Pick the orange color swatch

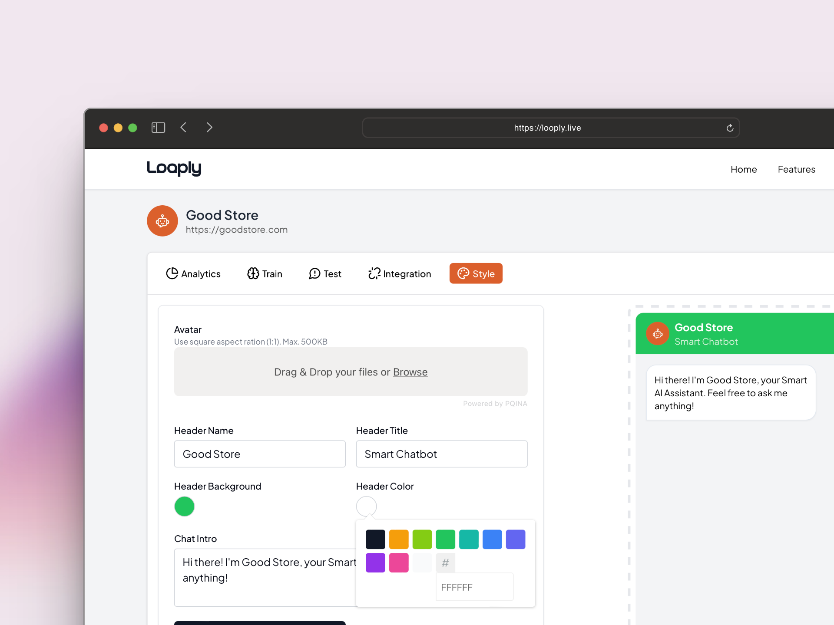(399, 539)
